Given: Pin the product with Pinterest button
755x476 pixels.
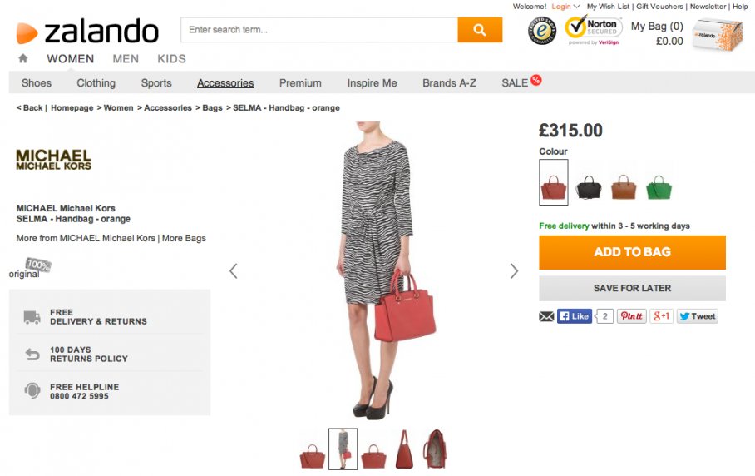Looking at the screenshot, I should (631, 316).
